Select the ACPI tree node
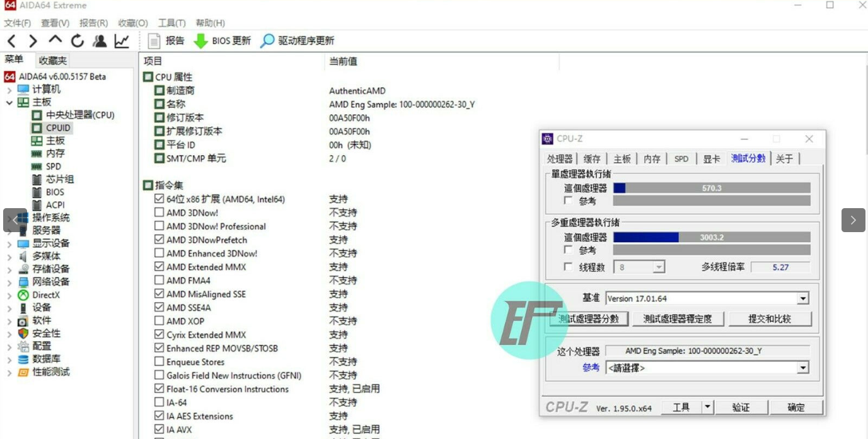This screenshot has width=868, height=439. pyautogui.click(x=55, y=205)
